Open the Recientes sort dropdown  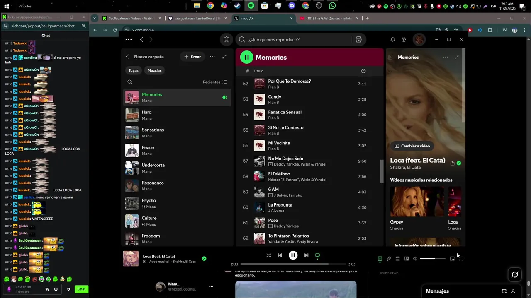click(x=215, y=82)
